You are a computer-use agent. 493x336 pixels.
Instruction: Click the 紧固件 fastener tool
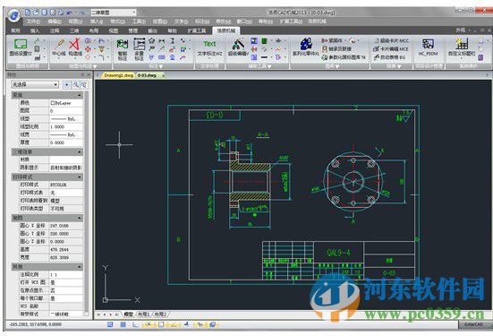(332, 40)
